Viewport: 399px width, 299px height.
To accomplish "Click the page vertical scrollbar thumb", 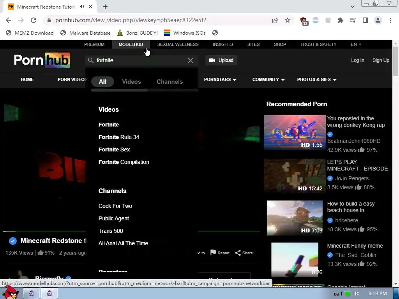I will [x=395, y=62].
